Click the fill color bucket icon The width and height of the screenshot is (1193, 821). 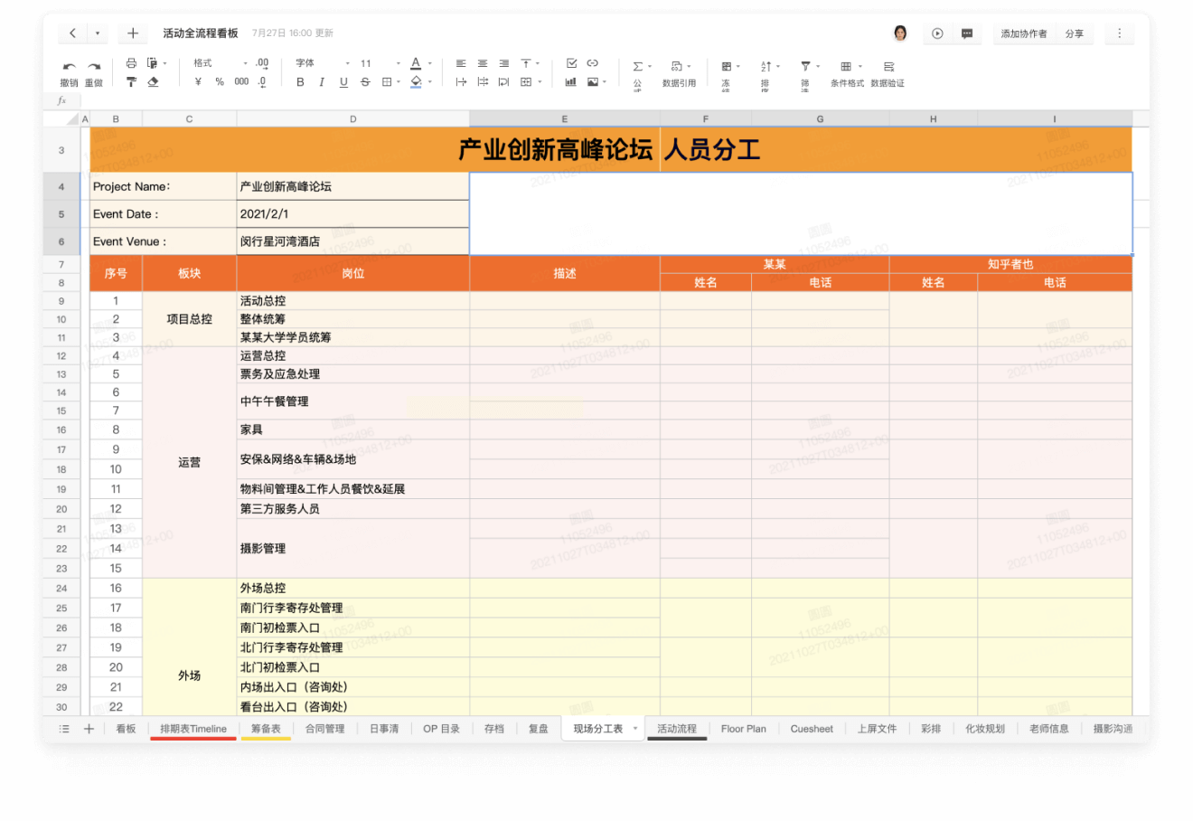(x=416, y=81)
